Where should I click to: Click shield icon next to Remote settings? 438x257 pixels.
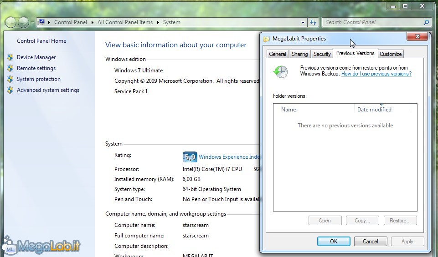10,68
